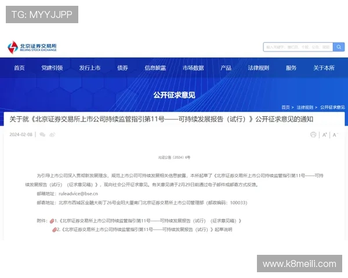Viewport: 348px width, 278px height.
Task: Focus the keyword search input field
Action: coord(298,47)
